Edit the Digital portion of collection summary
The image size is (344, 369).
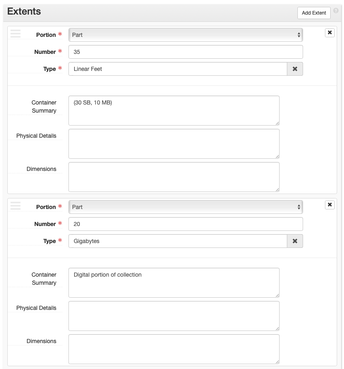click(x=174, y=283)
